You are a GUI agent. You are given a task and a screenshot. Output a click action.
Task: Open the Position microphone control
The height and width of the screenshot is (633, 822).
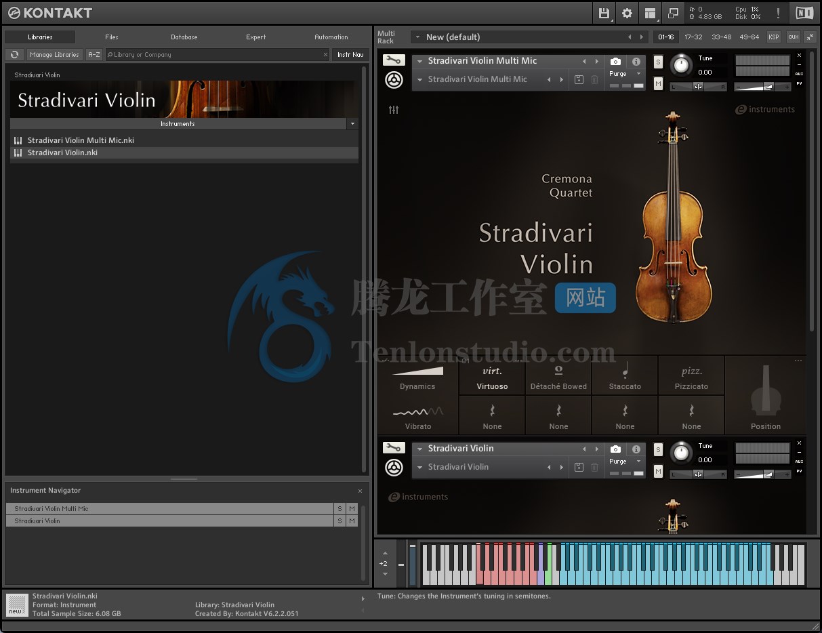766,396
